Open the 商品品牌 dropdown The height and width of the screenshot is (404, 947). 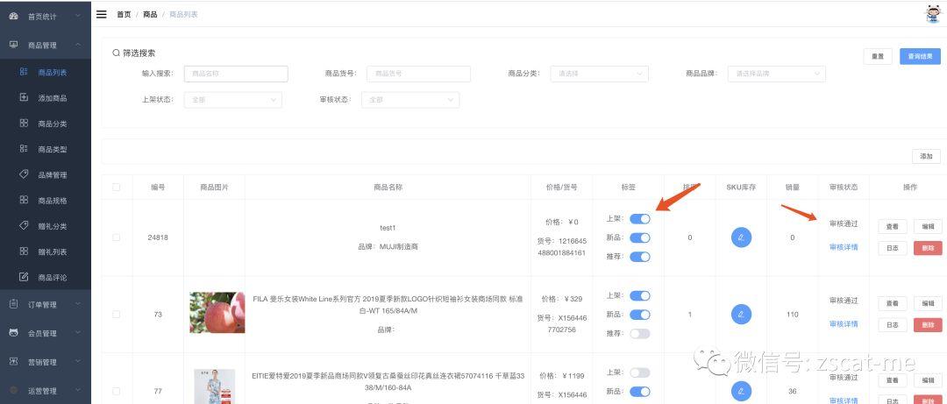pyautogui.click(x=777, y=74)
